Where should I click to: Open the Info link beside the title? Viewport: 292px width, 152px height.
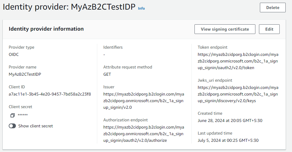pyautogui.click(x=141, y=8)
